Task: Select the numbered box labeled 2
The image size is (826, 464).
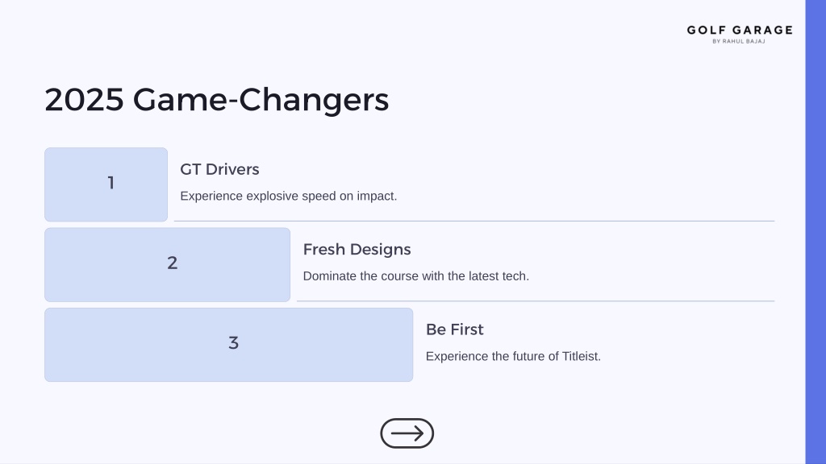Action: point(168,264)
